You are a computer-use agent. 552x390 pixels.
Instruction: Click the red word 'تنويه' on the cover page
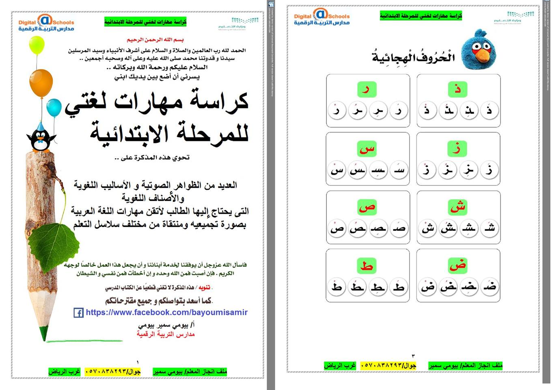204,288
